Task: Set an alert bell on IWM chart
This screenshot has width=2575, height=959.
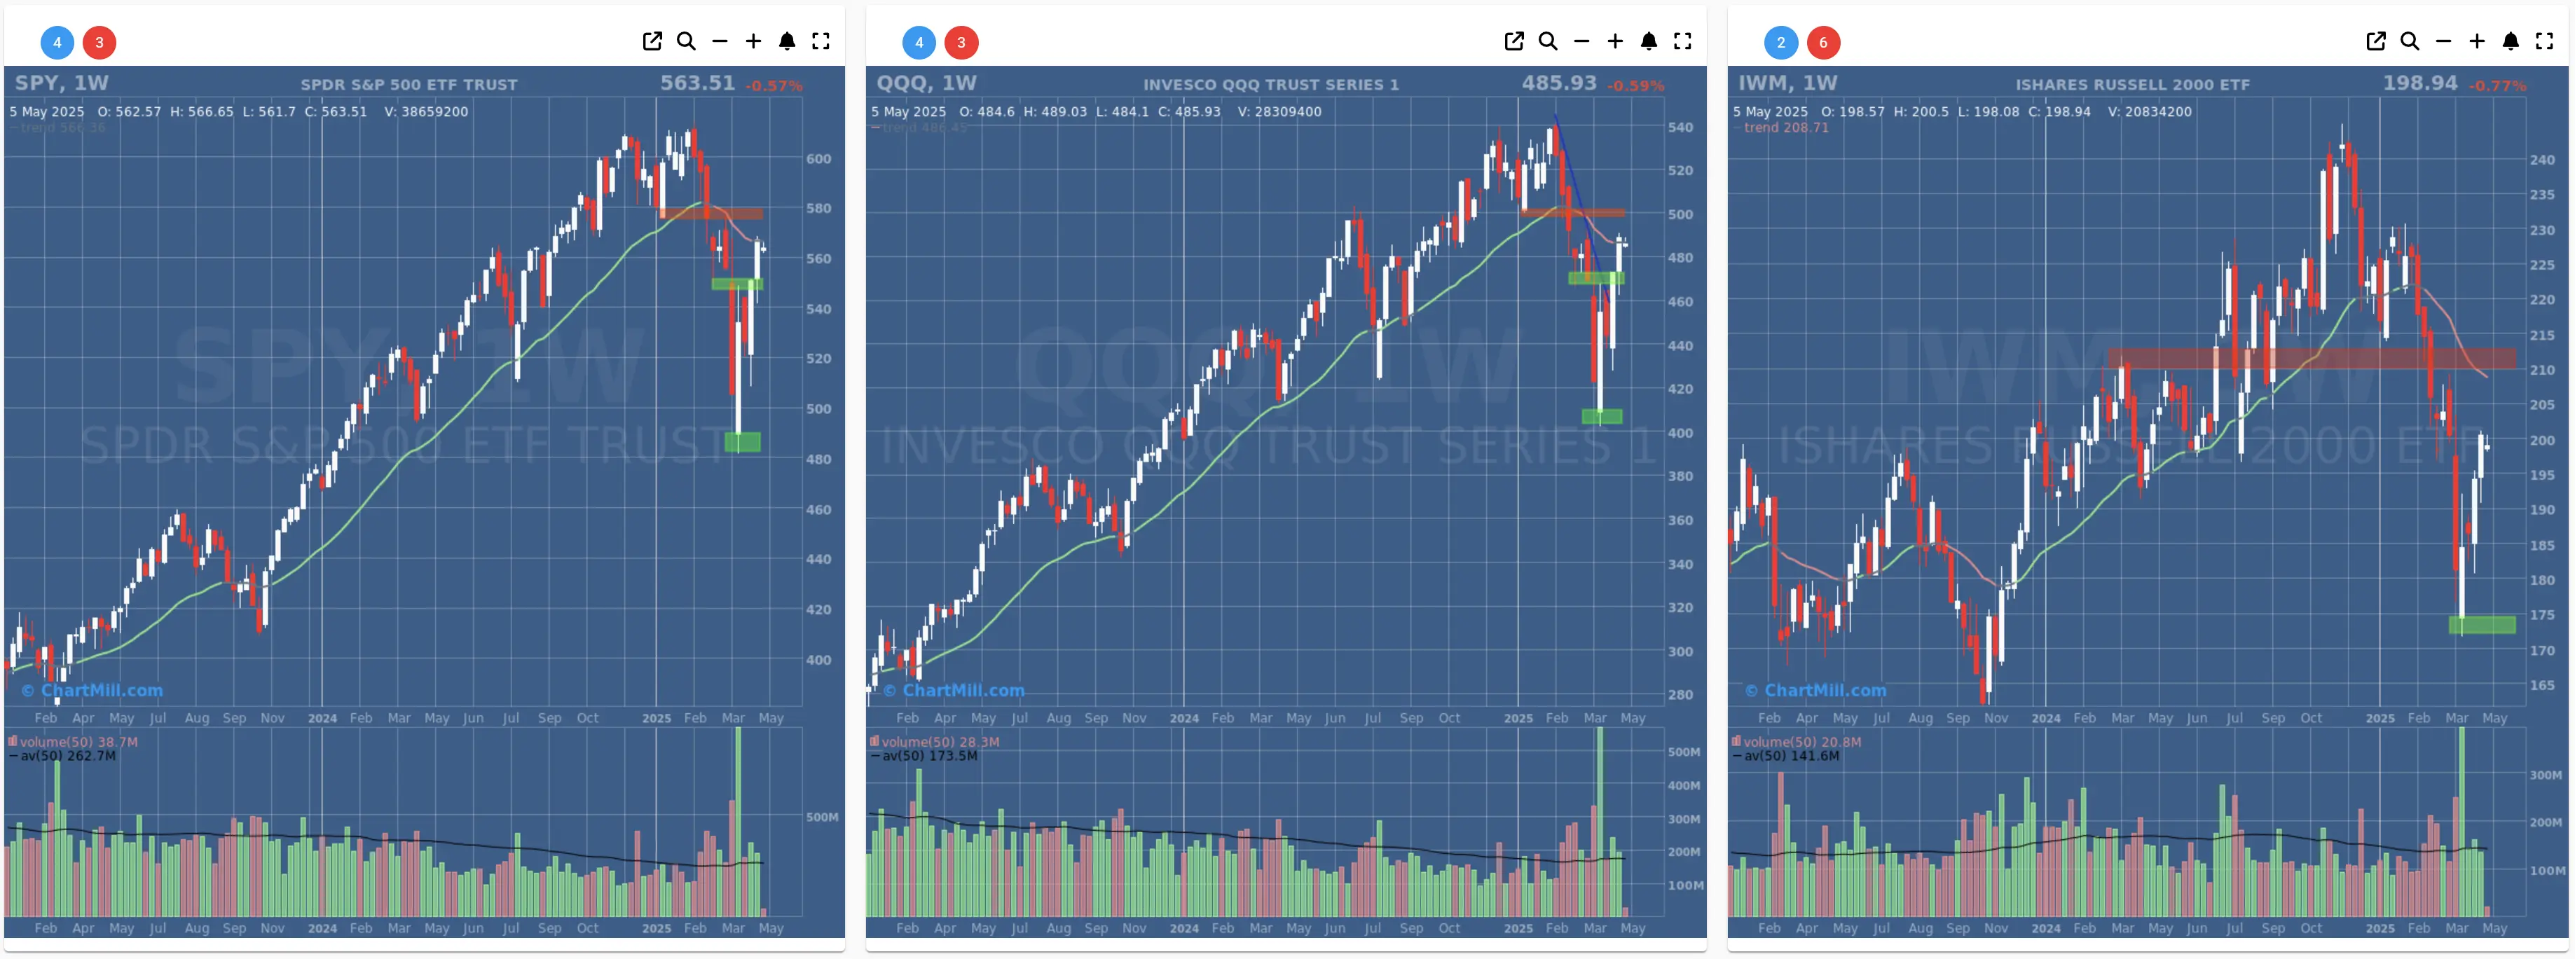Action: tap(2511, 41)
